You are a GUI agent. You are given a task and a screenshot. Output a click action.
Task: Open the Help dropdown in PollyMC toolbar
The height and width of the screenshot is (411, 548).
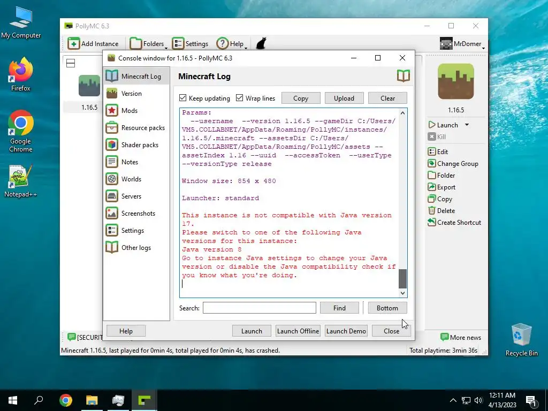point(232,44)
